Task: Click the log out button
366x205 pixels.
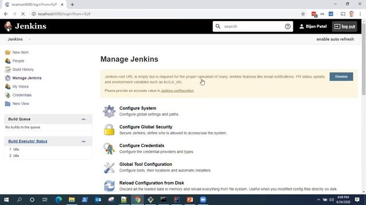Action: click(x=344, y=27)
